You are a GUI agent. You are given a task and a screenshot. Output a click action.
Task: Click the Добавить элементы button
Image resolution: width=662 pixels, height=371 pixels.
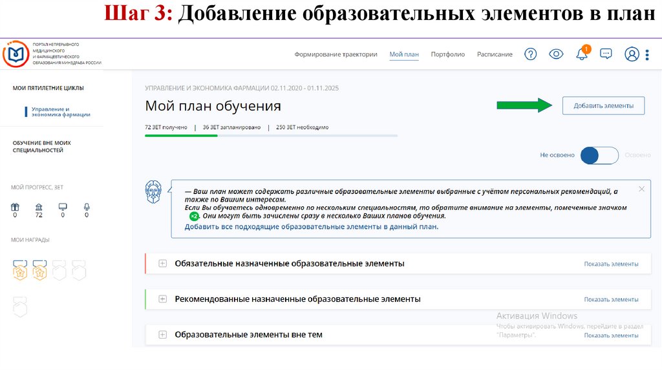[x=603, y=105]
